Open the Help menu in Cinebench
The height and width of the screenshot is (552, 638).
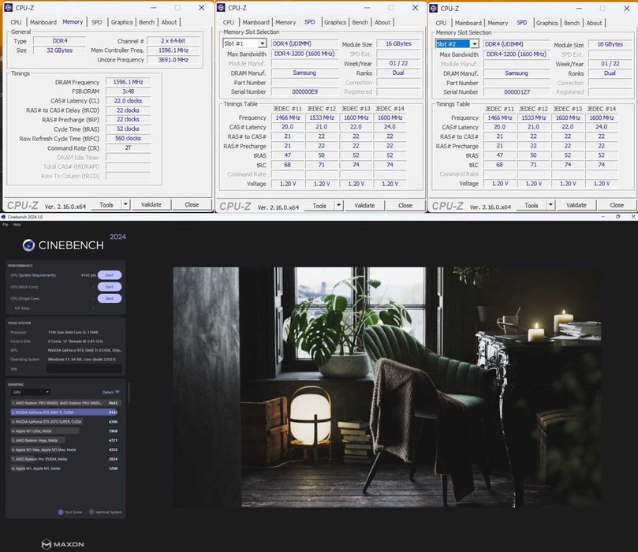[x=17, y=225]
